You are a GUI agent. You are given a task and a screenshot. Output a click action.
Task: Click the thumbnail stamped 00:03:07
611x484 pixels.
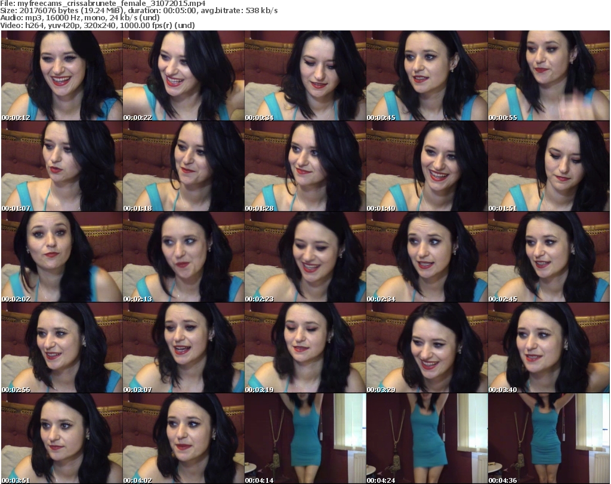click(184, 347)
